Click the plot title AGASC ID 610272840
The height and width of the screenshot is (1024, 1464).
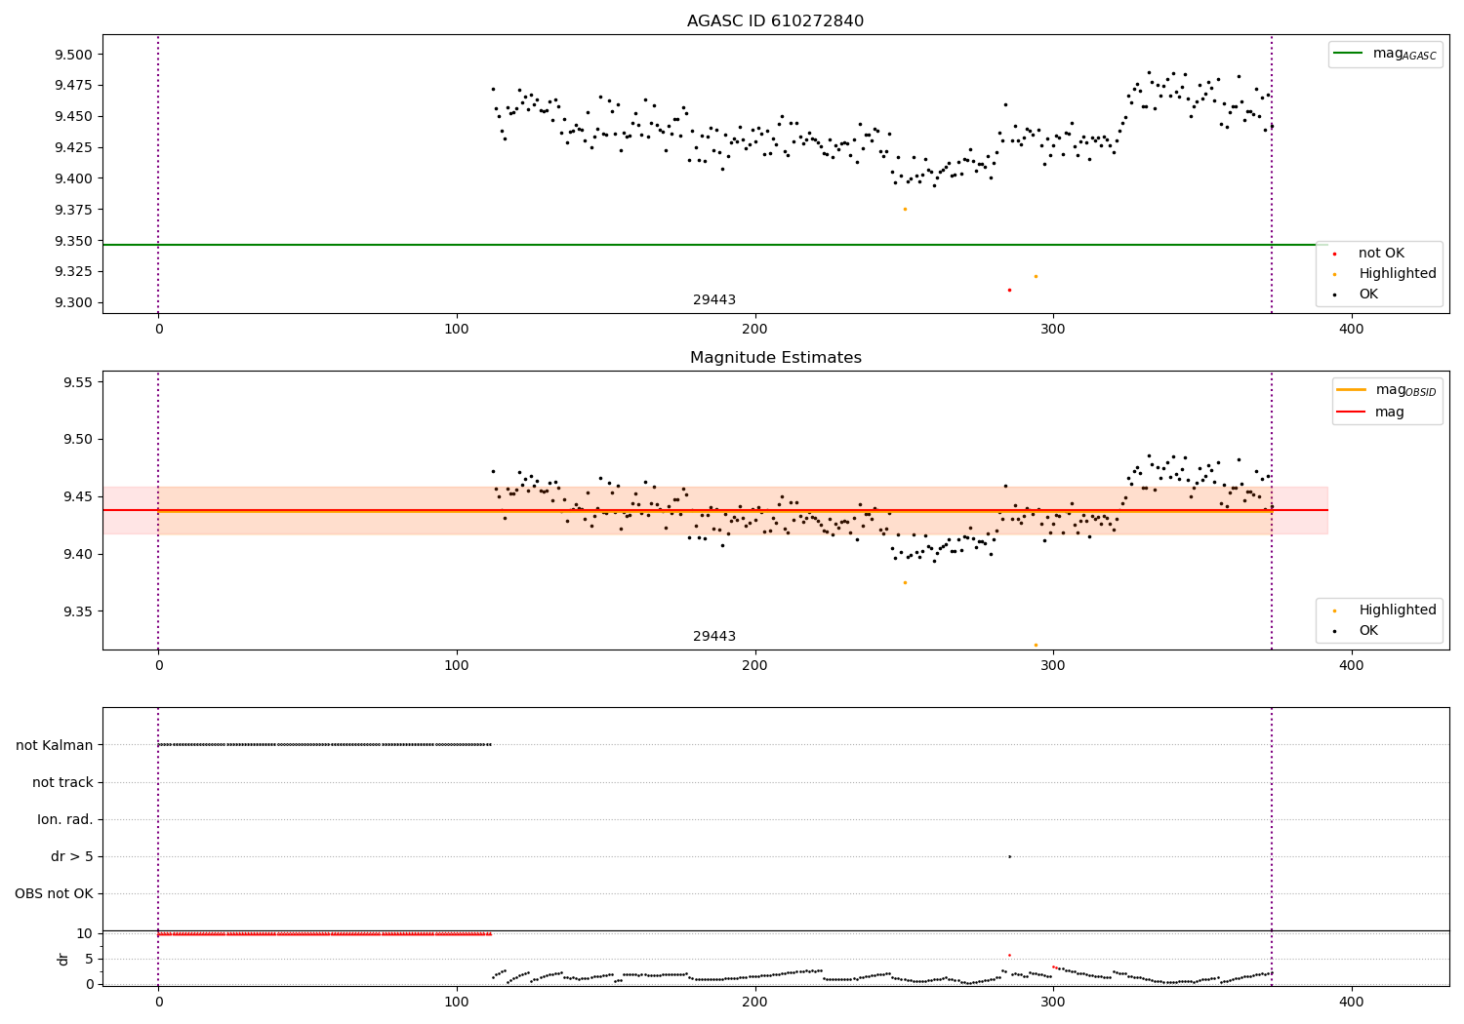coord(775,21)
